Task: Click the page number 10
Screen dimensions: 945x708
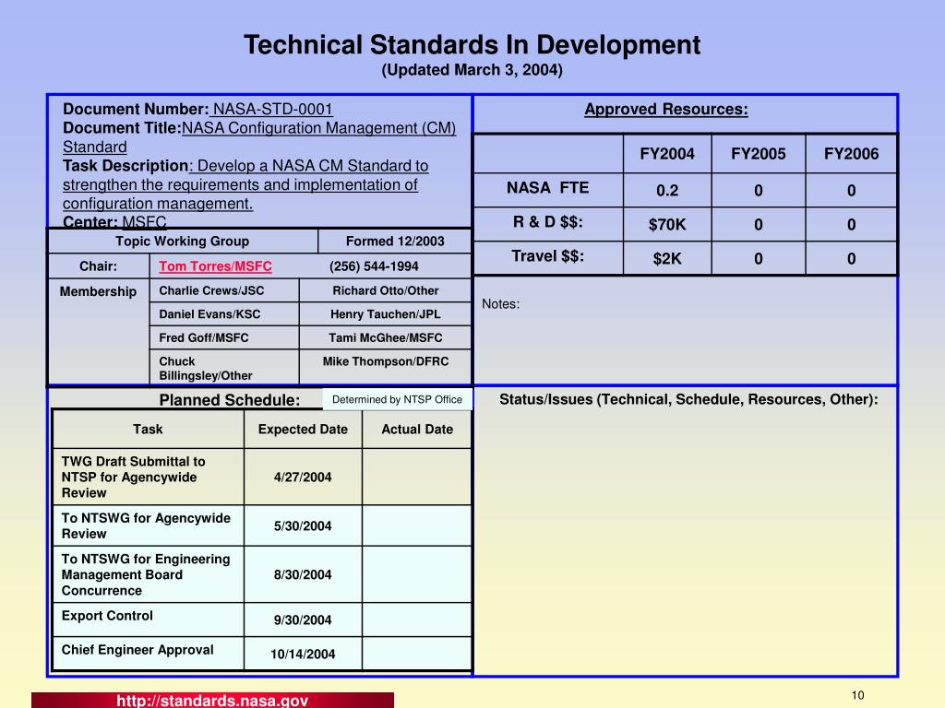Action: pos(857,695)
